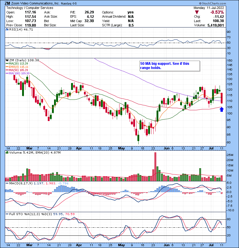Click the ZM (Daily) 108.38 label
239x248 pixels.
pos(24,60)
